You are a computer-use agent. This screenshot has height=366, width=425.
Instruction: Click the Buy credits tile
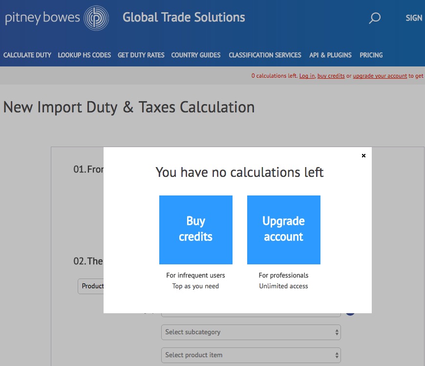(x=196, y=230)
